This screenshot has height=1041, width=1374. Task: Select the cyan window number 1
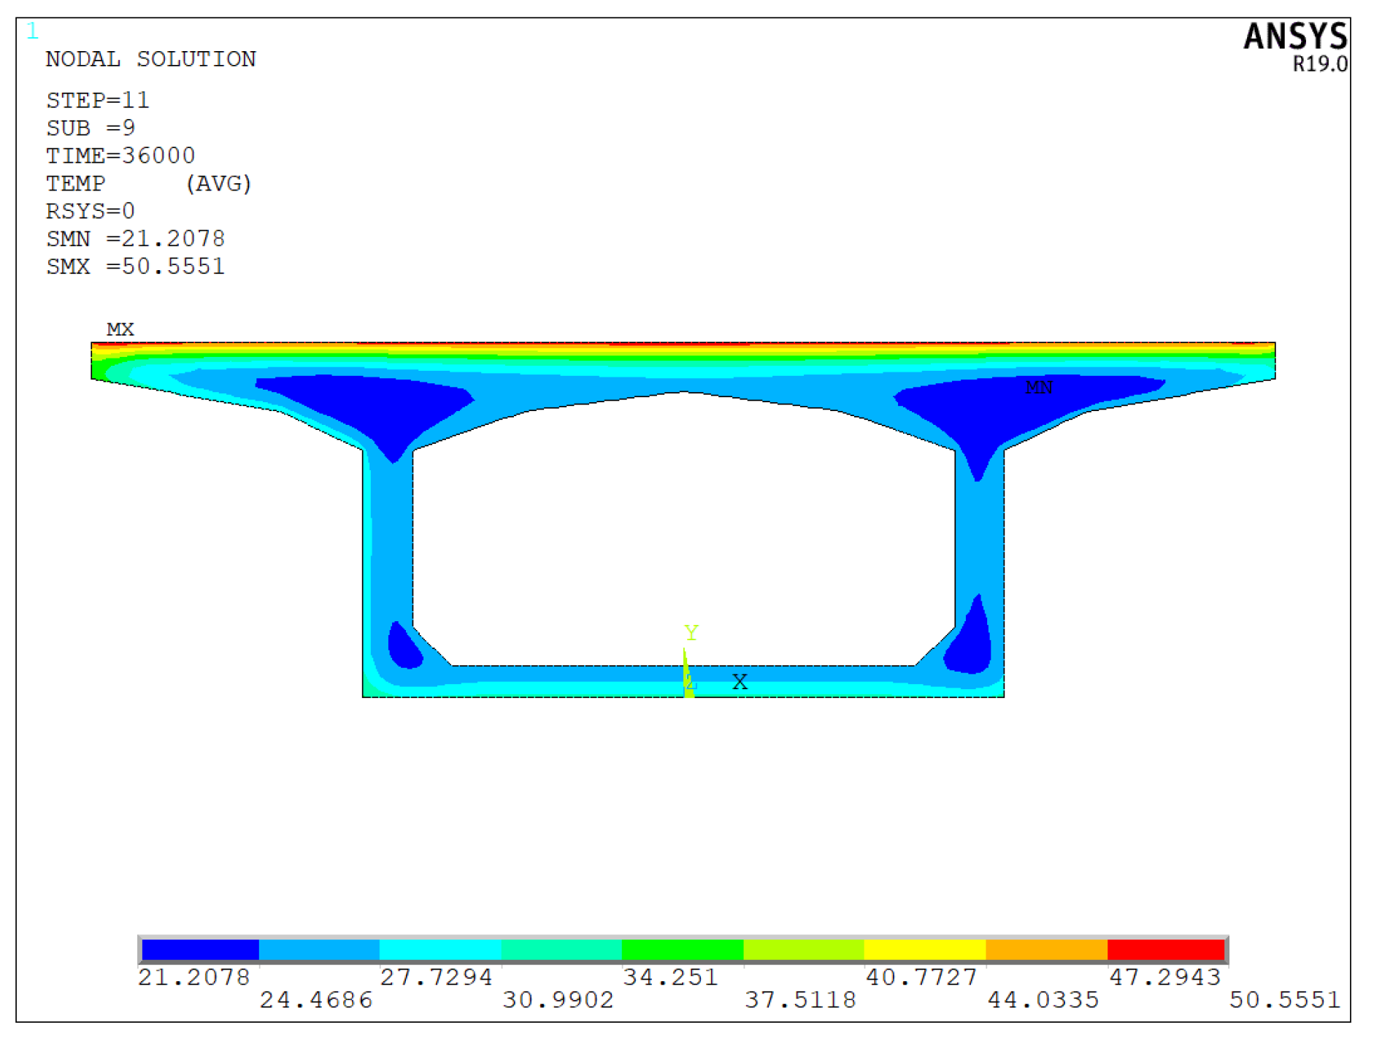32,31
